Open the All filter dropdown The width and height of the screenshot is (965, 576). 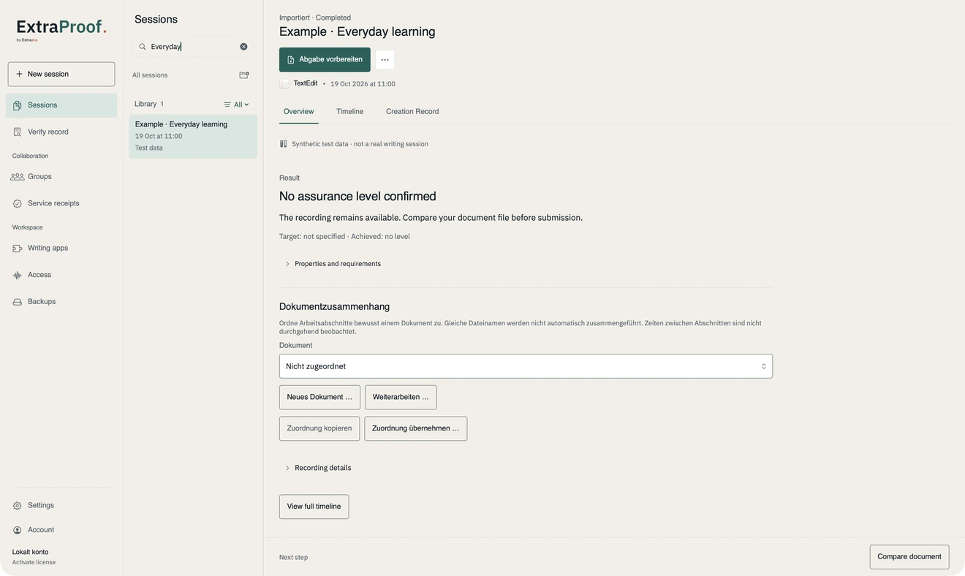click(236, 105)
